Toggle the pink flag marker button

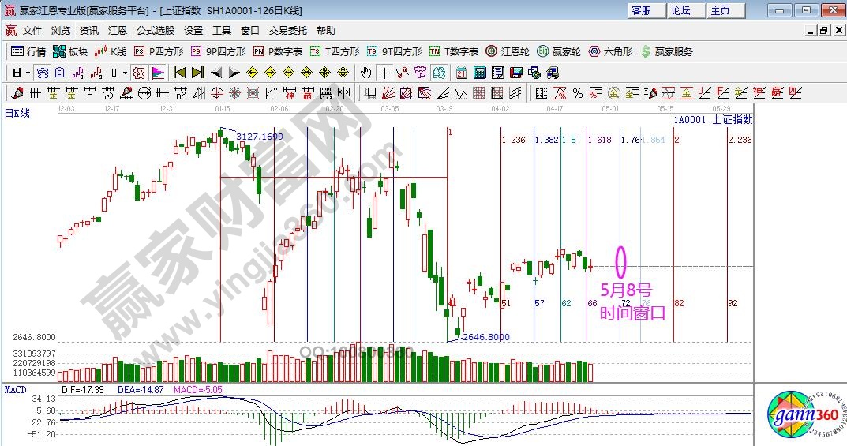pyautogui.click(x=157, y=73)
